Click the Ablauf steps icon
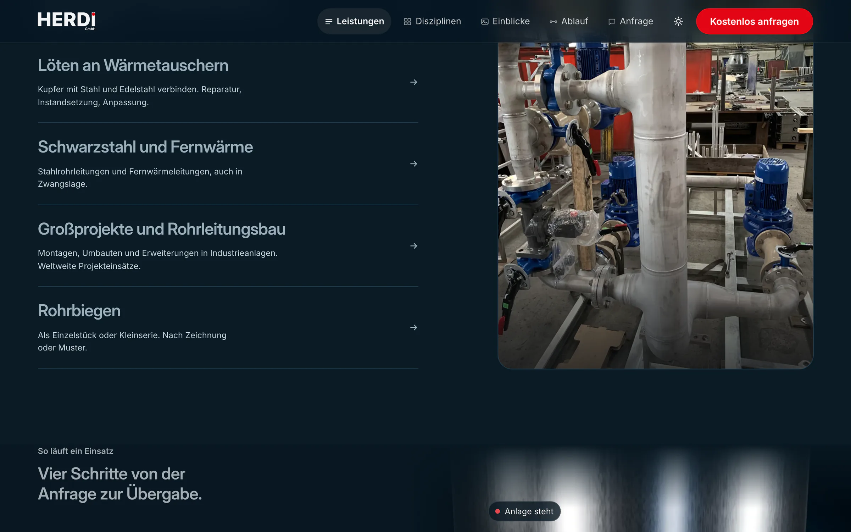Screen dimensions: 851x532 coord(553,22)
